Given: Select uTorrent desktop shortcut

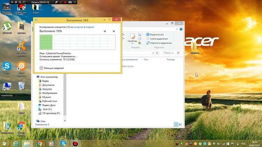Looking at the screenshot, I should (7, 27).
